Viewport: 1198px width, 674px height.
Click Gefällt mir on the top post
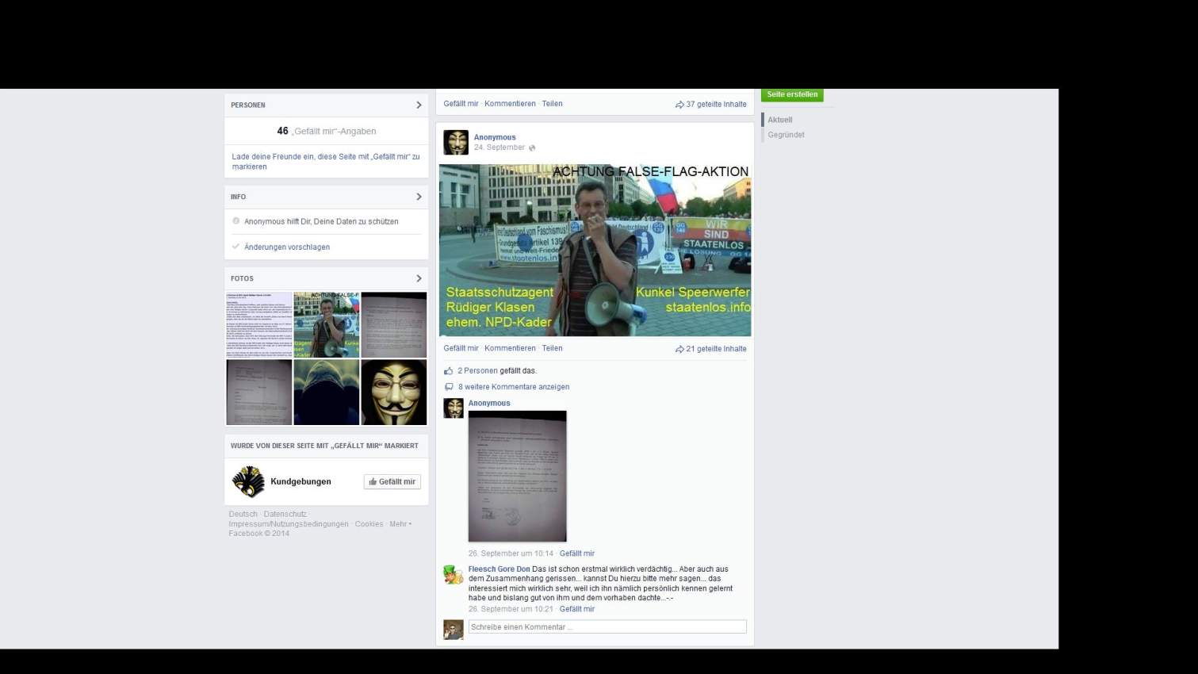click(461, 104)
